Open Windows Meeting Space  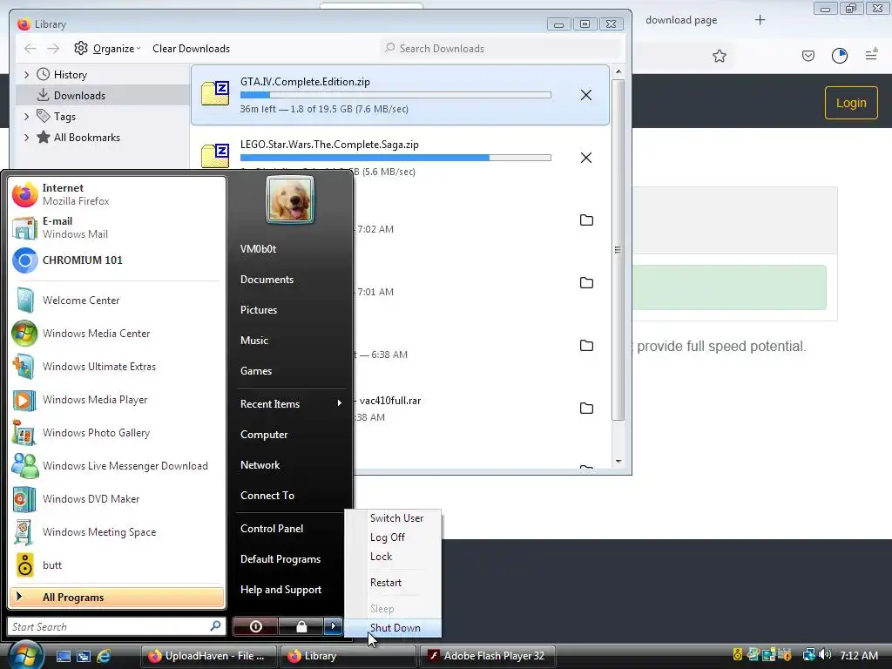pos(117,532)
